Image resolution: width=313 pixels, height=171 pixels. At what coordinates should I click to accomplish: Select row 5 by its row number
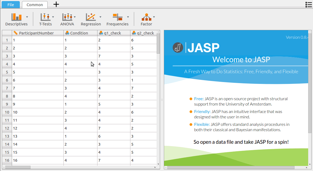7,72
